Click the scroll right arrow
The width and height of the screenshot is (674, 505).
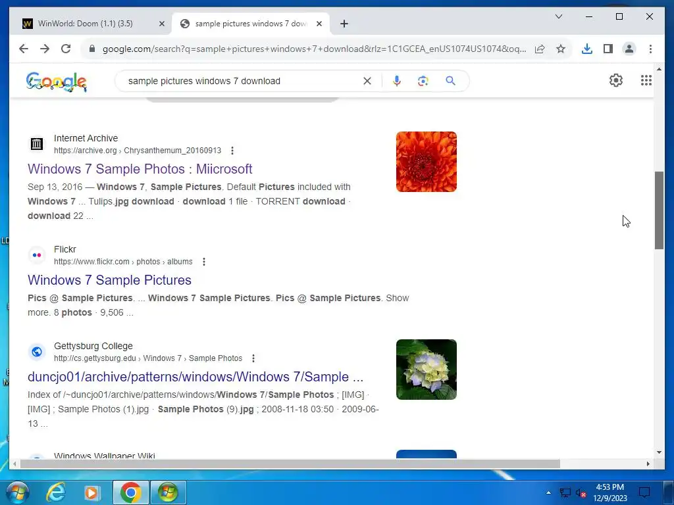point(648,464)
